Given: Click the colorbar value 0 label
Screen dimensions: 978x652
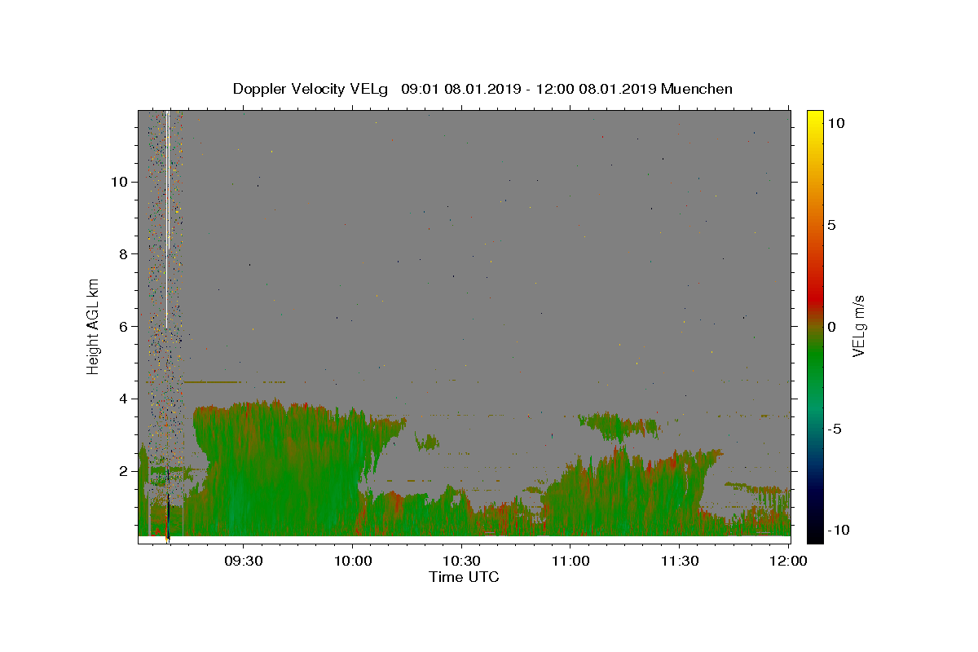Looking at the screenshot, I should pos(831,327).
